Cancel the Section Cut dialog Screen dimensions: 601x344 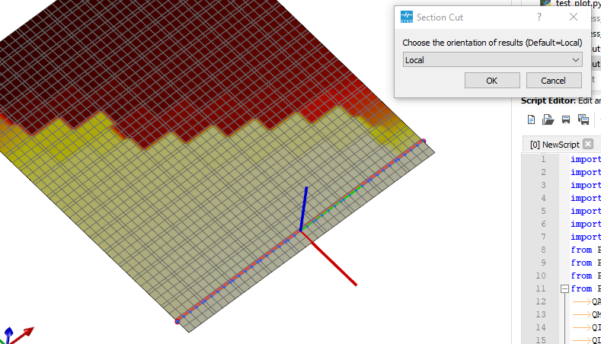[554, 81]
